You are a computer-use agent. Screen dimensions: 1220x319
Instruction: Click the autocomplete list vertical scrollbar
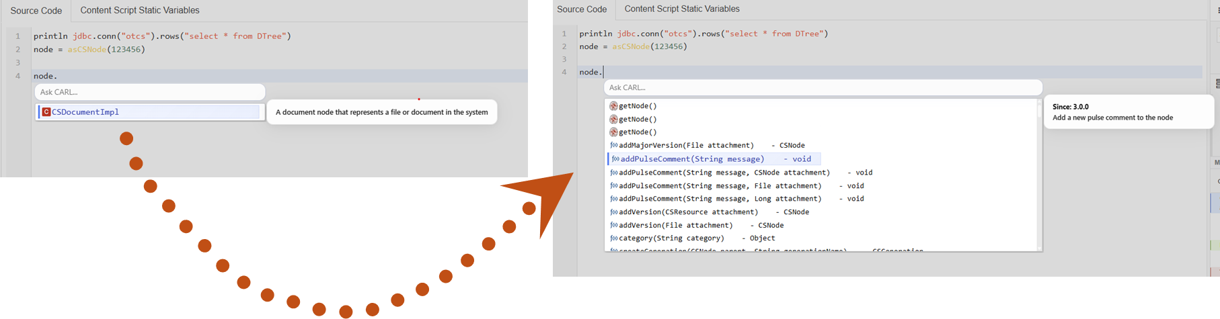(1039, 175)
